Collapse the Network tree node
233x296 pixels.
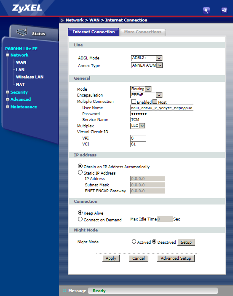coord(8,55)
